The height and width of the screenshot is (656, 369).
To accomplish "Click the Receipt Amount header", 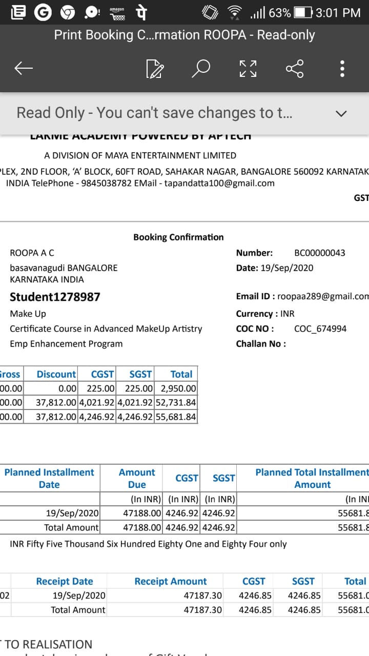I will coord(171,581).
